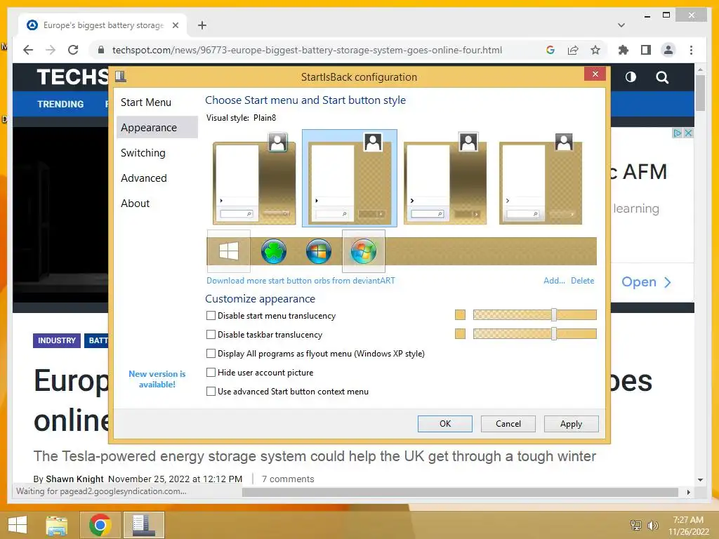Enable Disable start menu translucency checkbox
The image size is (719, 539).
pyautogui.click(x=211, y=315)
